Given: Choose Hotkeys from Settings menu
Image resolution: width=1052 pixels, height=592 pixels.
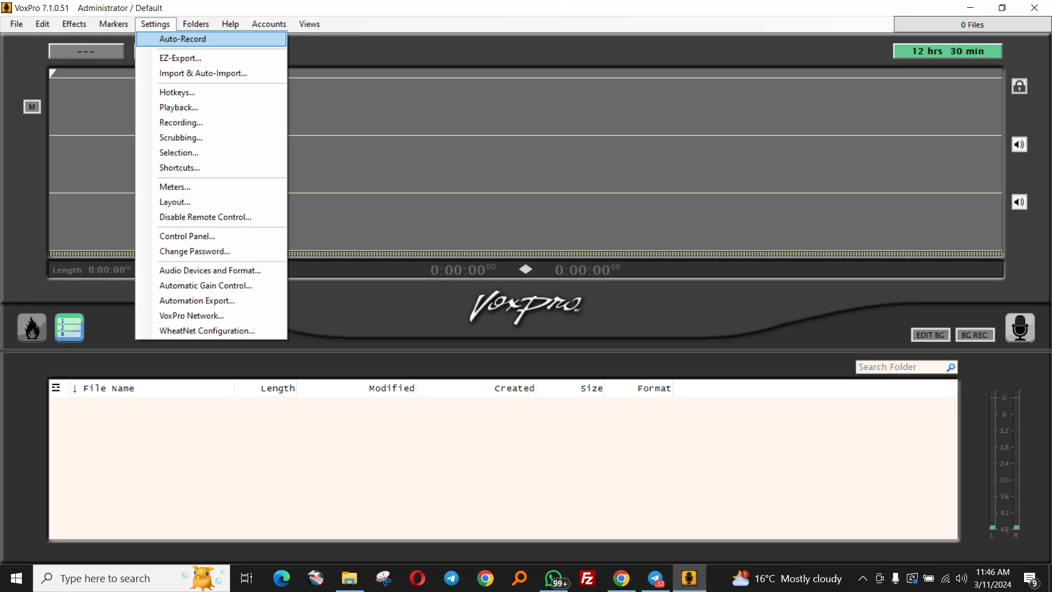Looking at the screenshot, I should tap(177, 92).
